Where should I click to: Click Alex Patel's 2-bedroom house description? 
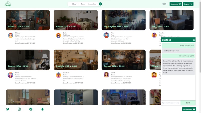pyautogui.click(x=122, y=39)
